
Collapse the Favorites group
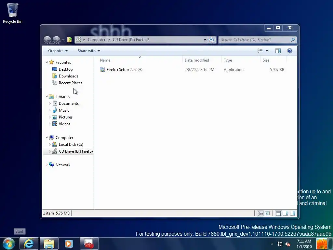(47, 62)
